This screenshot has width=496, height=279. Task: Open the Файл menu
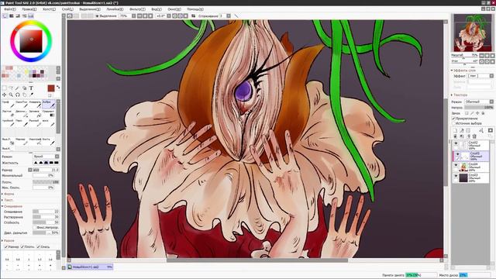9,9
